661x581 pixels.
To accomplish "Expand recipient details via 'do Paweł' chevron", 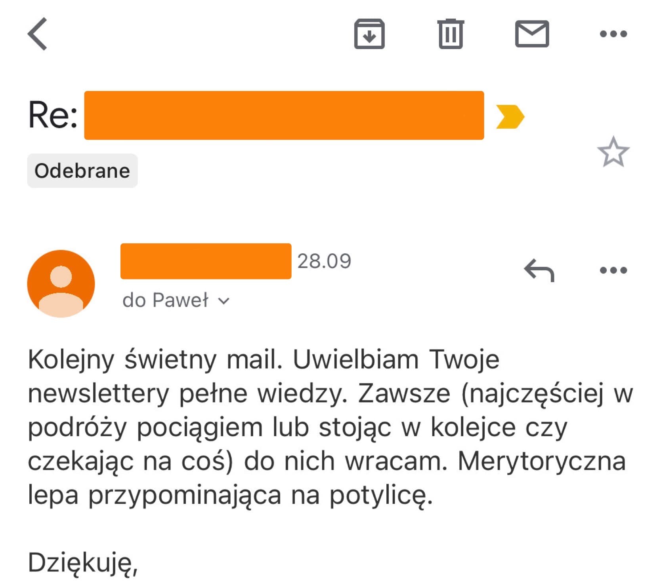I will click(x=224, y=300).
